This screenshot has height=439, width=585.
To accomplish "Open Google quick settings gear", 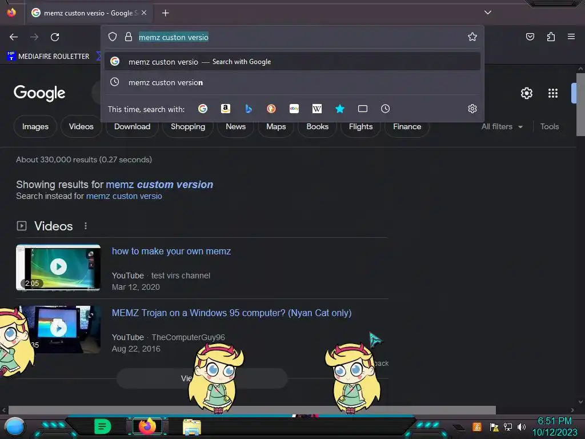I will pyautogui.click(x=526, y=93).
